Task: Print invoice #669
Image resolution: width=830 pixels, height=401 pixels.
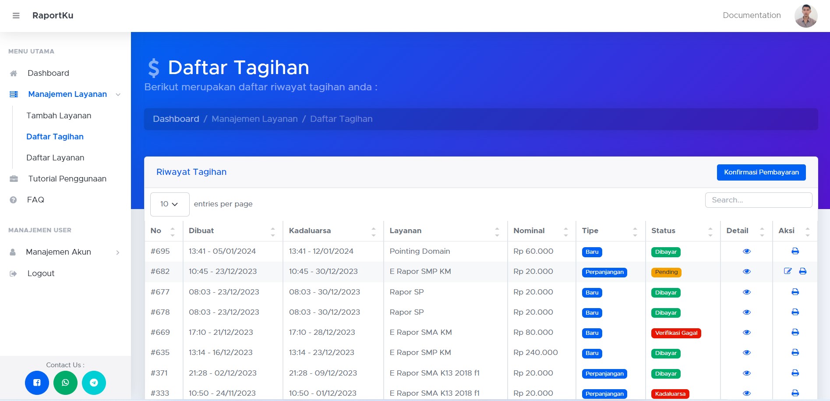Action: coord(795,332)
